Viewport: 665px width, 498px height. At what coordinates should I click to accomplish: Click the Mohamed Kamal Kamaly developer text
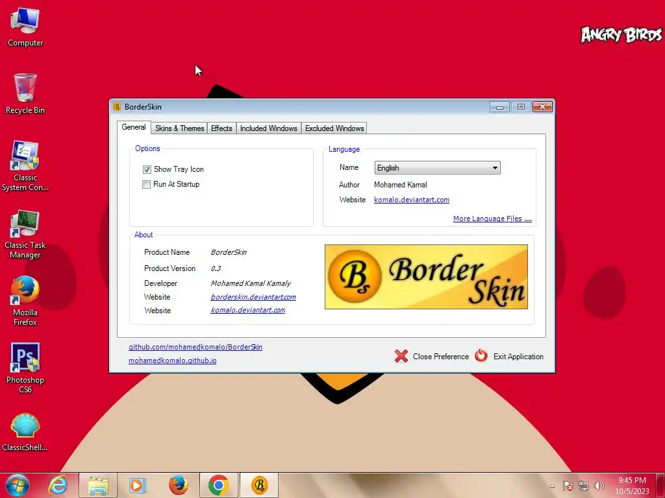251,283
